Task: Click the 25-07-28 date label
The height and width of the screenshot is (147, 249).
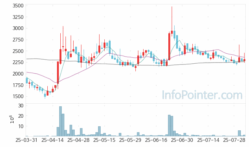Action: tap(234, 140)
